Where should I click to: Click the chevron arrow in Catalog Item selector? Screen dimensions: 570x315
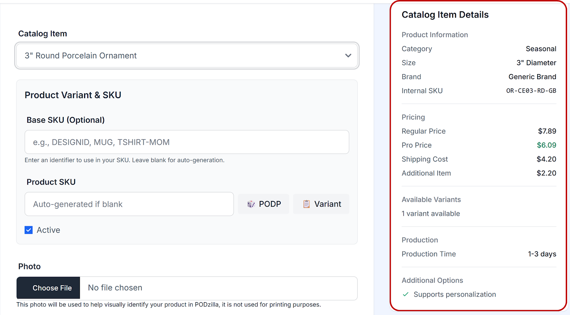tap(348, 56)
